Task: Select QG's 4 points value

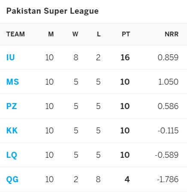Action: point(127,179)
